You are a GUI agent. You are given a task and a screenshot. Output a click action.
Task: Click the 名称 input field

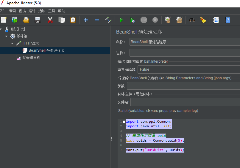[x=185, y=42]
